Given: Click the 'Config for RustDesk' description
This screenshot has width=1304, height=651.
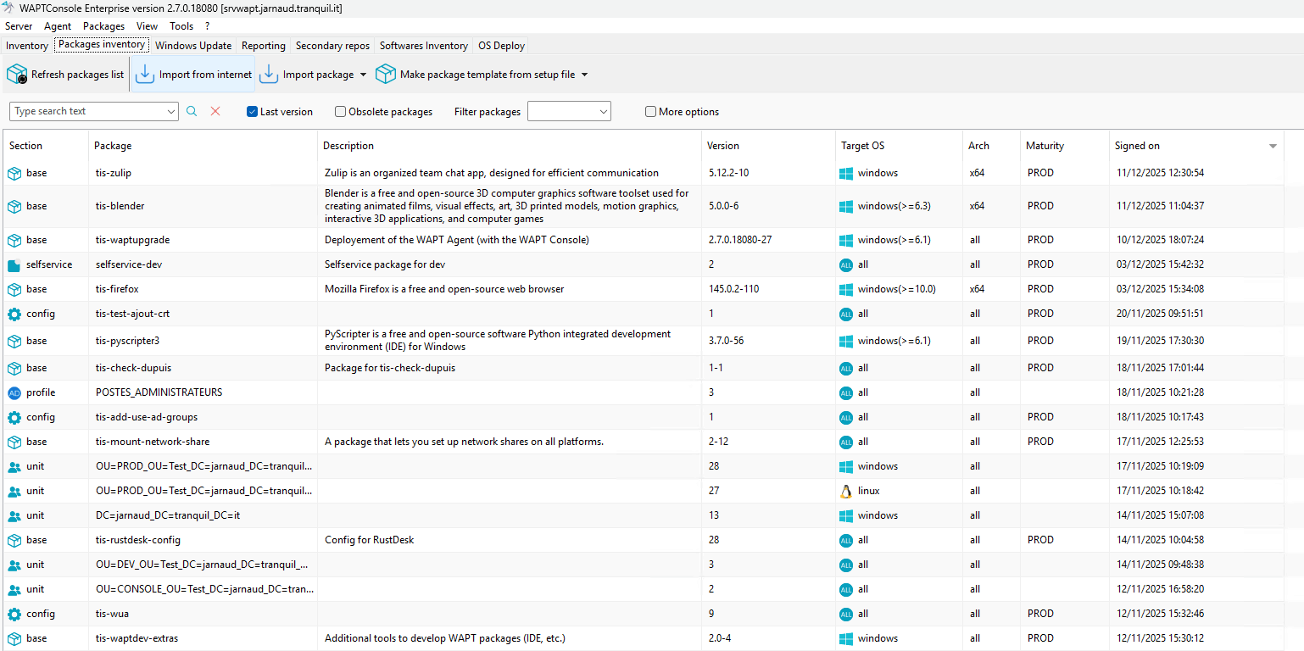Looking at the screenshot, I should pos(369,540).
